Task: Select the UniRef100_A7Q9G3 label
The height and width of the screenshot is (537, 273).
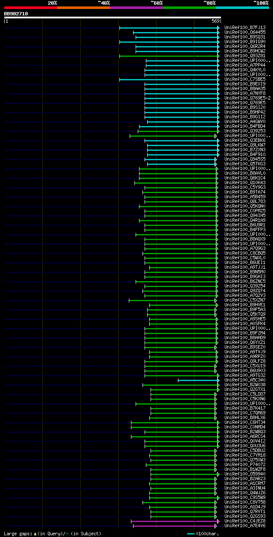Action: pos(245,248)
